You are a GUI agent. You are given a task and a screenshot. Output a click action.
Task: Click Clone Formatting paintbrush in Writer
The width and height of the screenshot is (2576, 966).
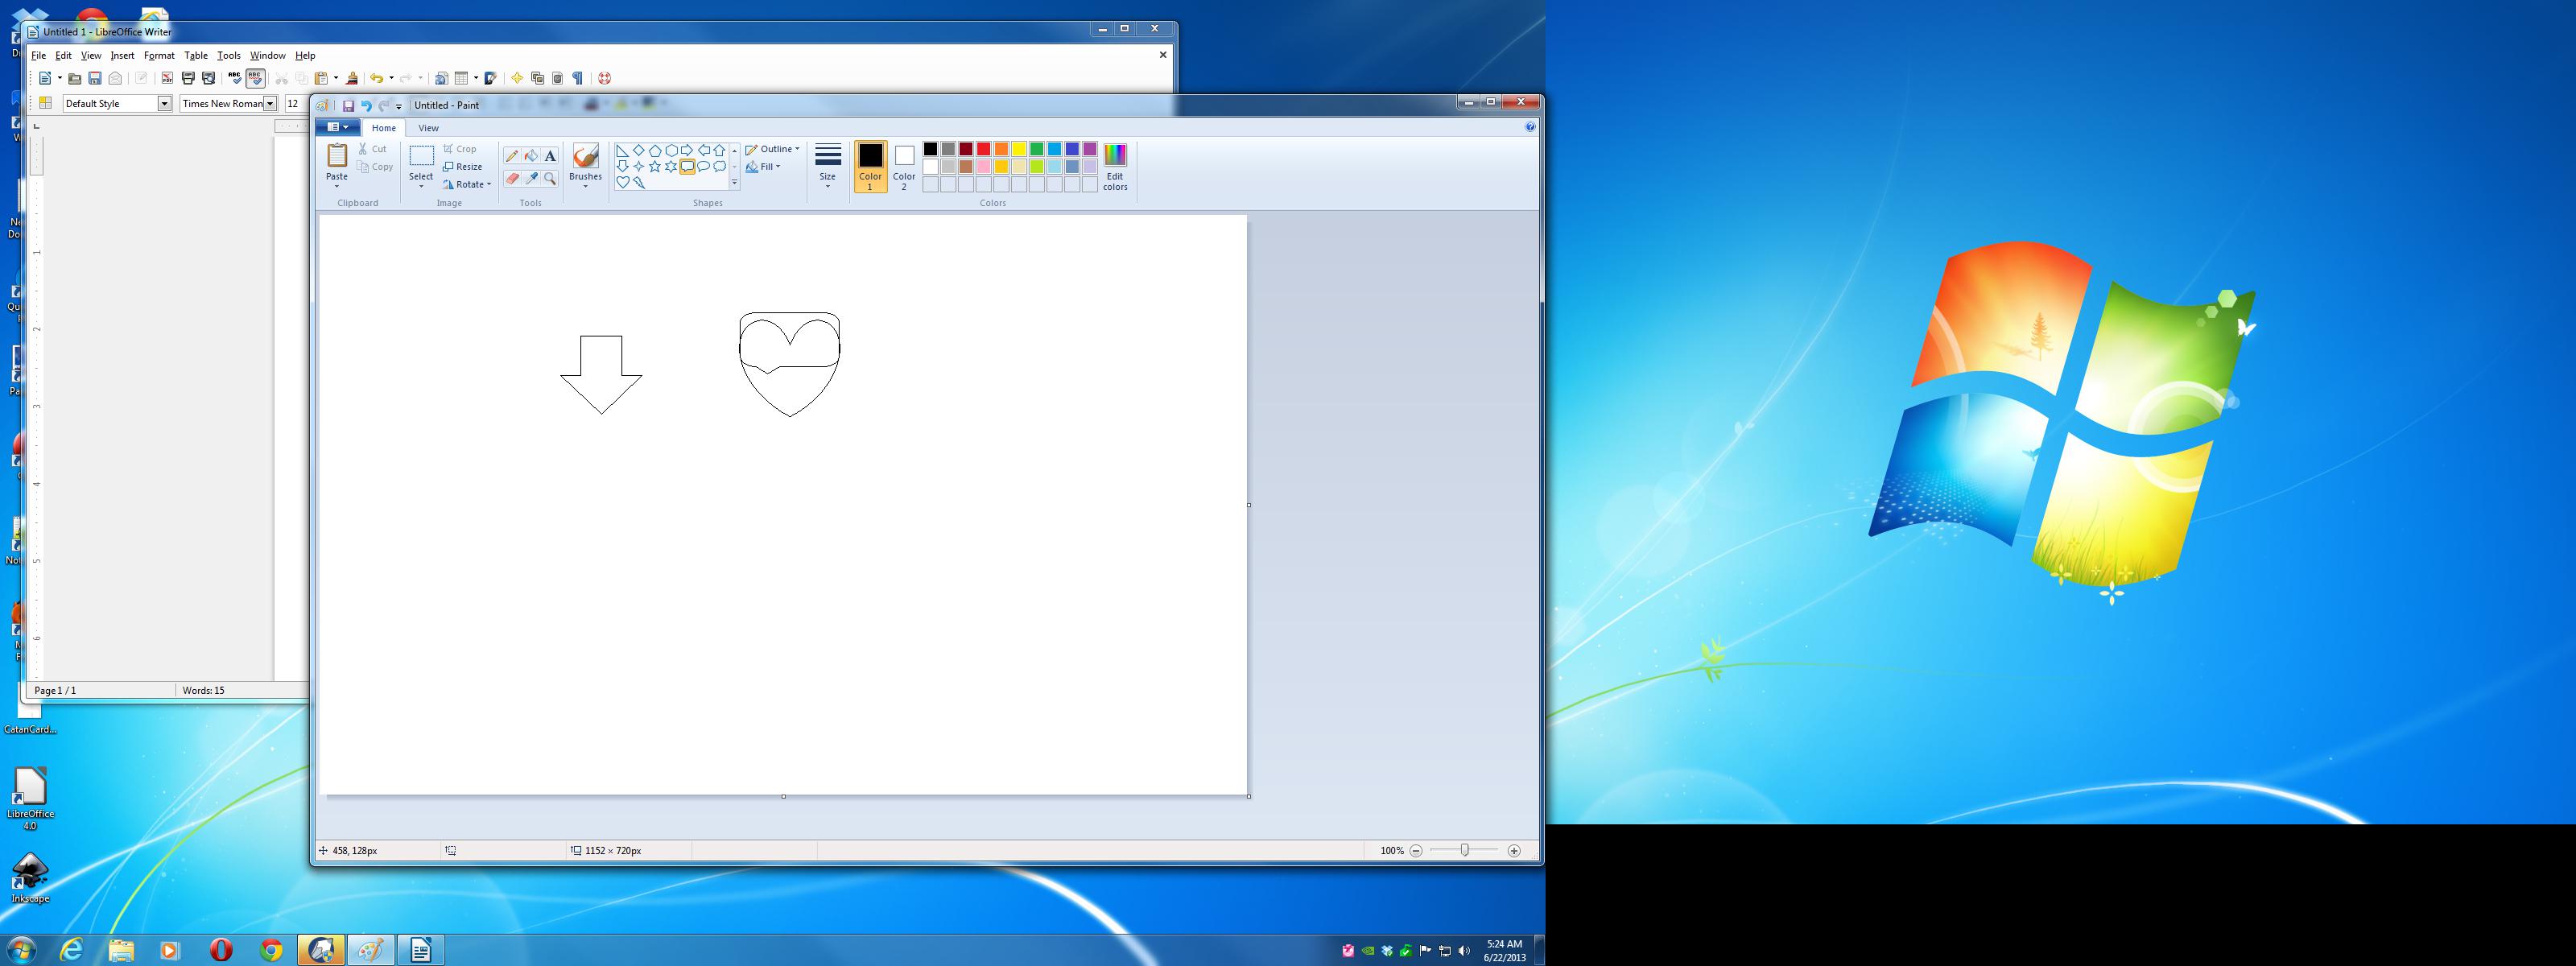352,78
